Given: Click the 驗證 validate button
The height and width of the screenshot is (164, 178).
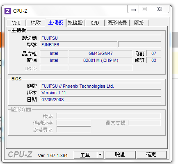Looking at the screenshot, I should [x=120, y=155].
